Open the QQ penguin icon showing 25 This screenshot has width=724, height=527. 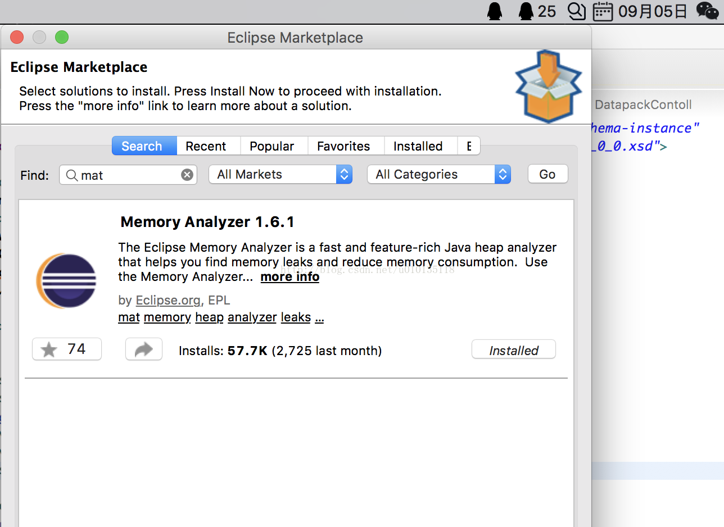[x=537, y=11]
